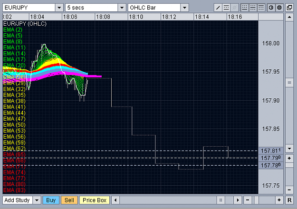Click the EMA (83) legend entry
Image resolution: width=297 pixels, height=209 pixels.
pos(14,190)
